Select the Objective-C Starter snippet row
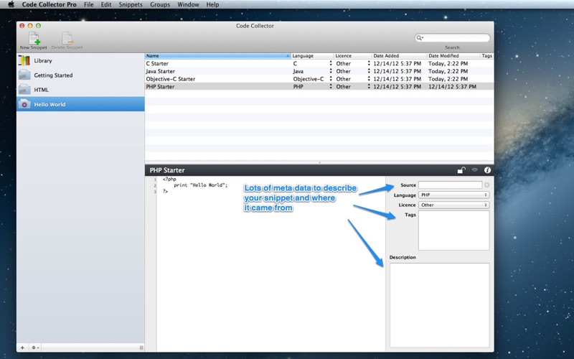This screenshot has height=359, width=574. coord(319,79)
